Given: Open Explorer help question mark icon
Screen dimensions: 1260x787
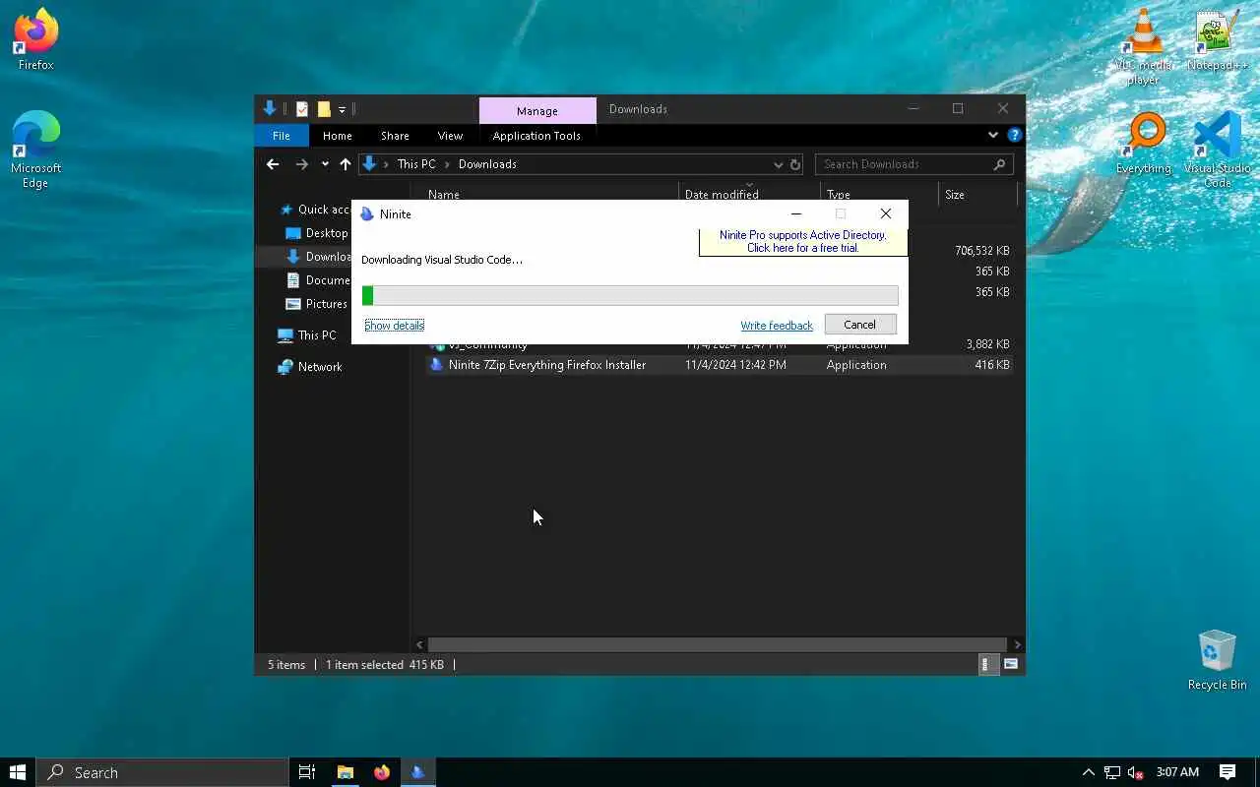Looking at the screenshot, I should [x=1014, y=135].
